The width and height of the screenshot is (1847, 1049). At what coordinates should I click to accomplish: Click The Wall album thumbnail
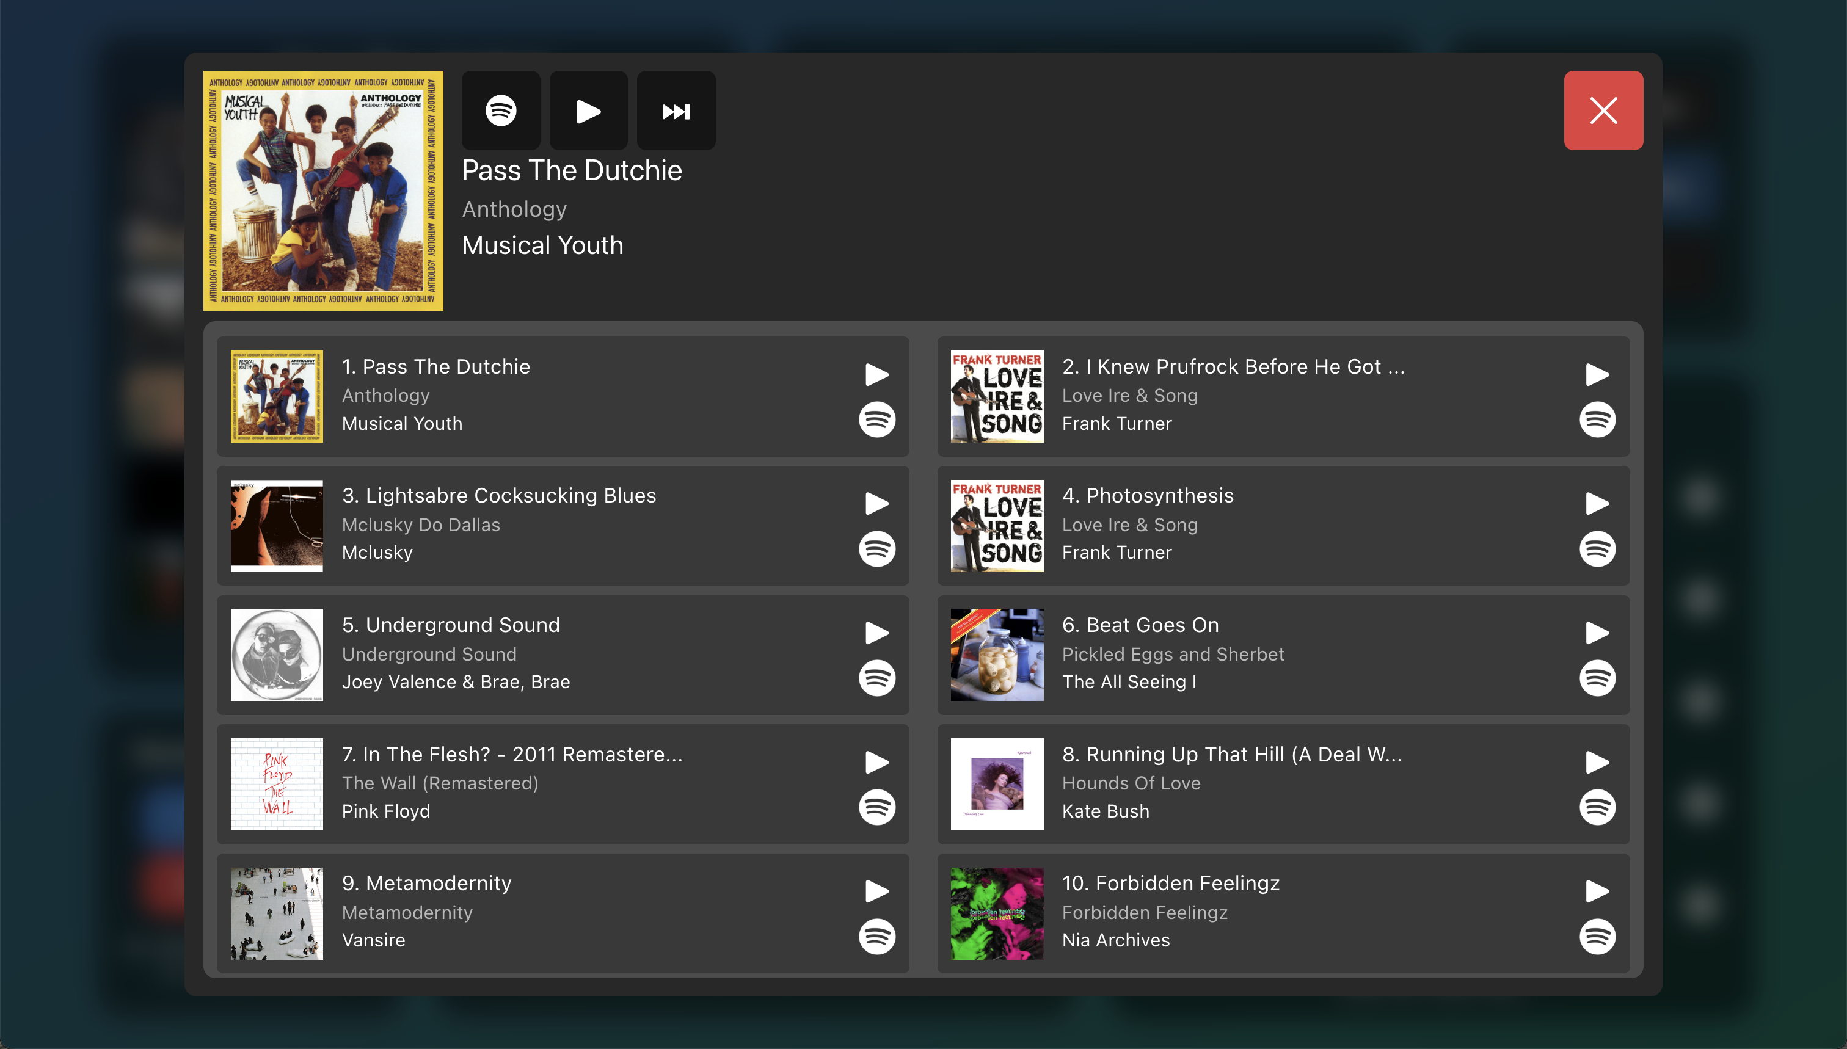tap(277, 784)
